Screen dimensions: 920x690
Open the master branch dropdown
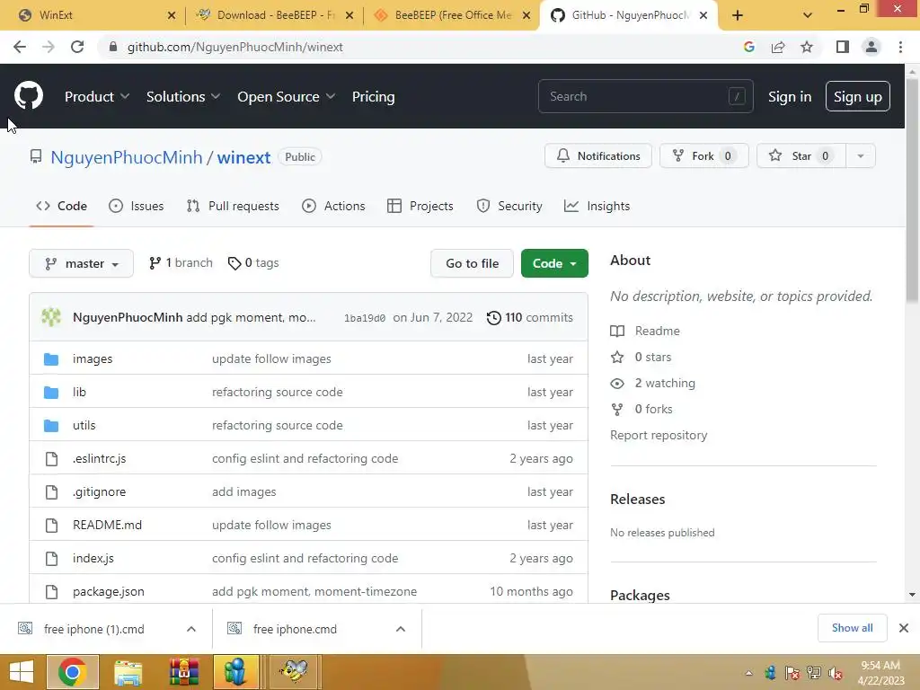tap(81, 263)
